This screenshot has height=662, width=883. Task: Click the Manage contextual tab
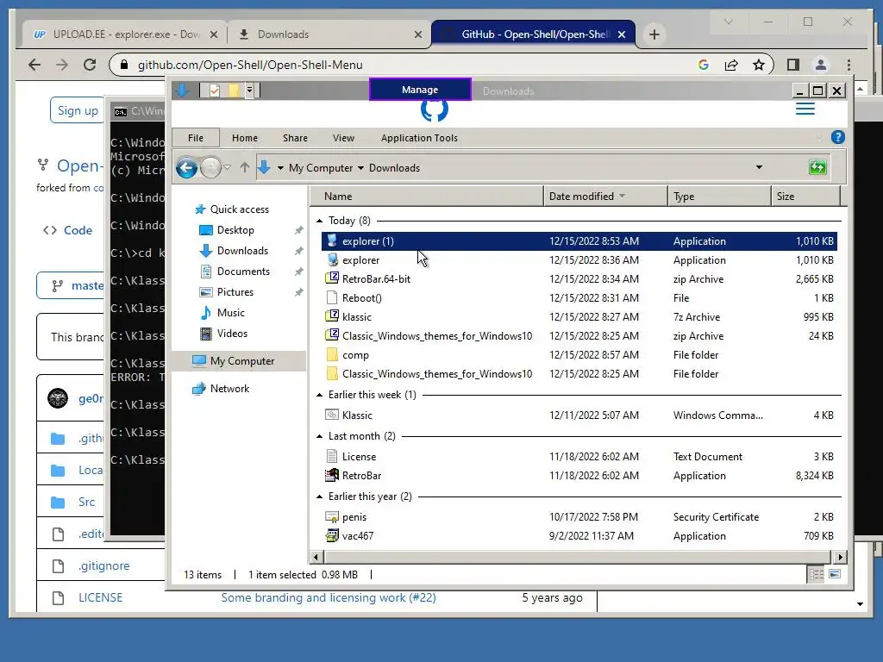click(x=420, y=90)
